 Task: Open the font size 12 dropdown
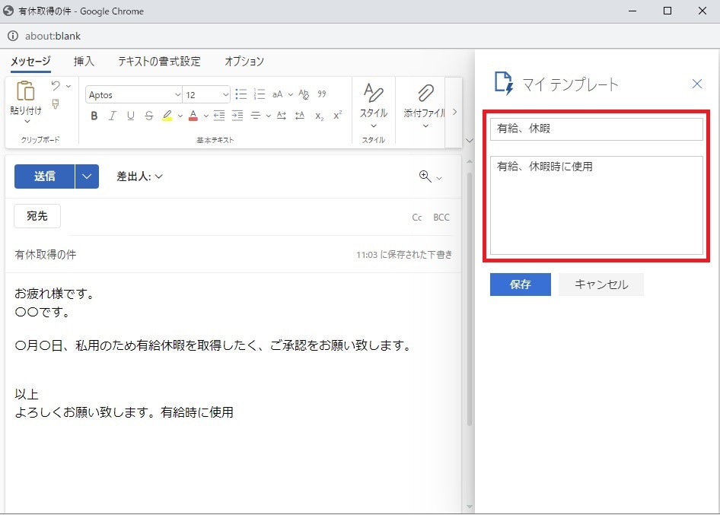[225, 95]
